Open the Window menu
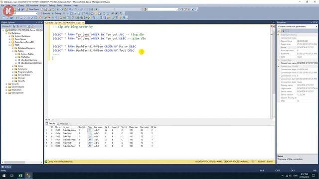 [68, 5]
